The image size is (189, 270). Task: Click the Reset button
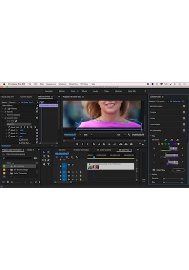[178, 170]
